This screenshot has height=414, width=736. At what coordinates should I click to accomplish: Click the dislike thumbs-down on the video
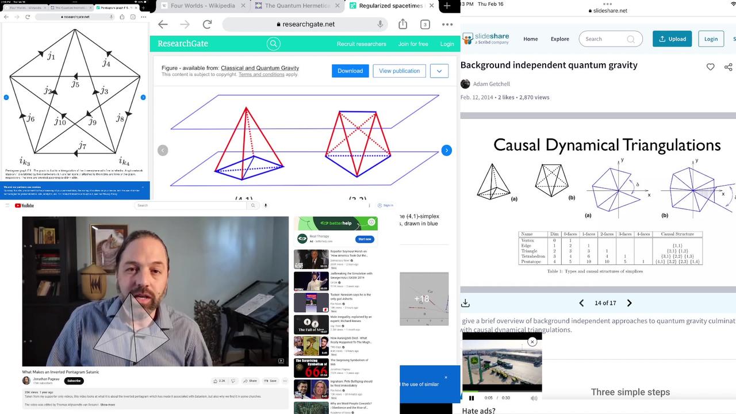[232, 381]
